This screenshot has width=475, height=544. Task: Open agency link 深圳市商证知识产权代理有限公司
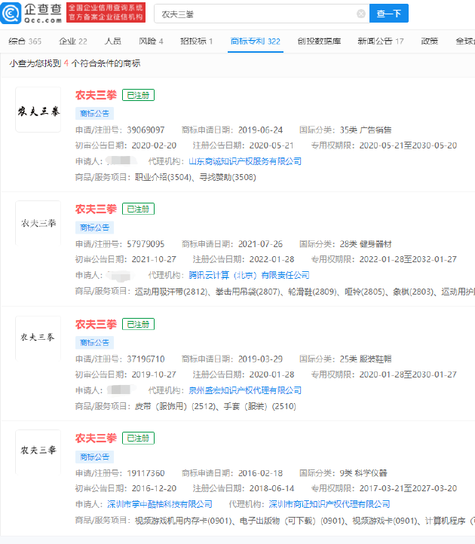coord(329,505)
